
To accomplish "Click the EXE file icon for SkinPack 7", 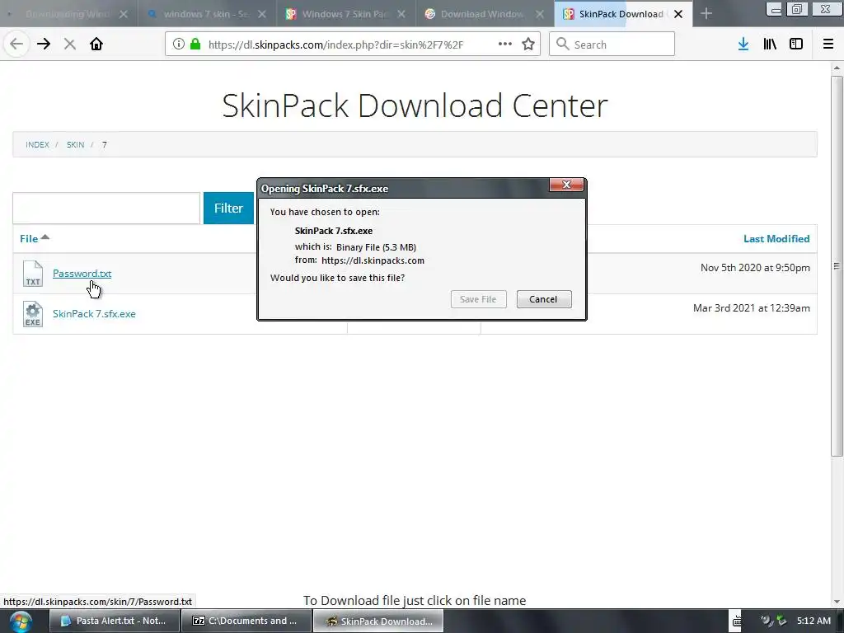I will pyautogui.click(x=33, y=314).
